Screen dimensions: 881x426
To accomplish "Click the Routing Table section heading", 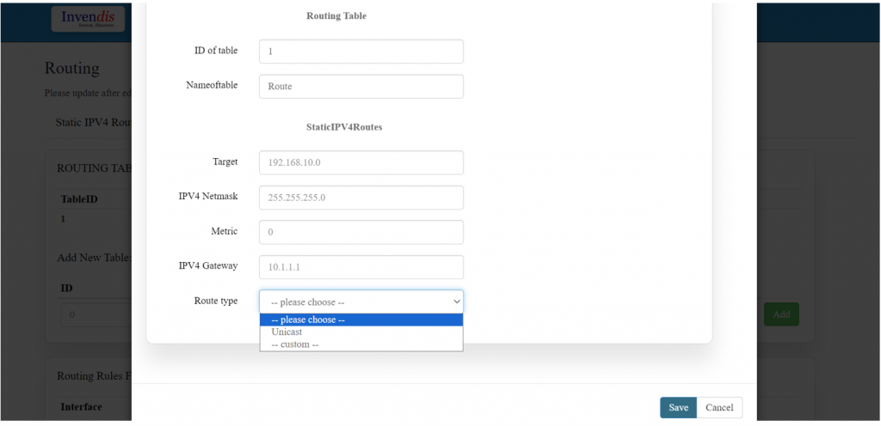I will [x=336, y=15].
